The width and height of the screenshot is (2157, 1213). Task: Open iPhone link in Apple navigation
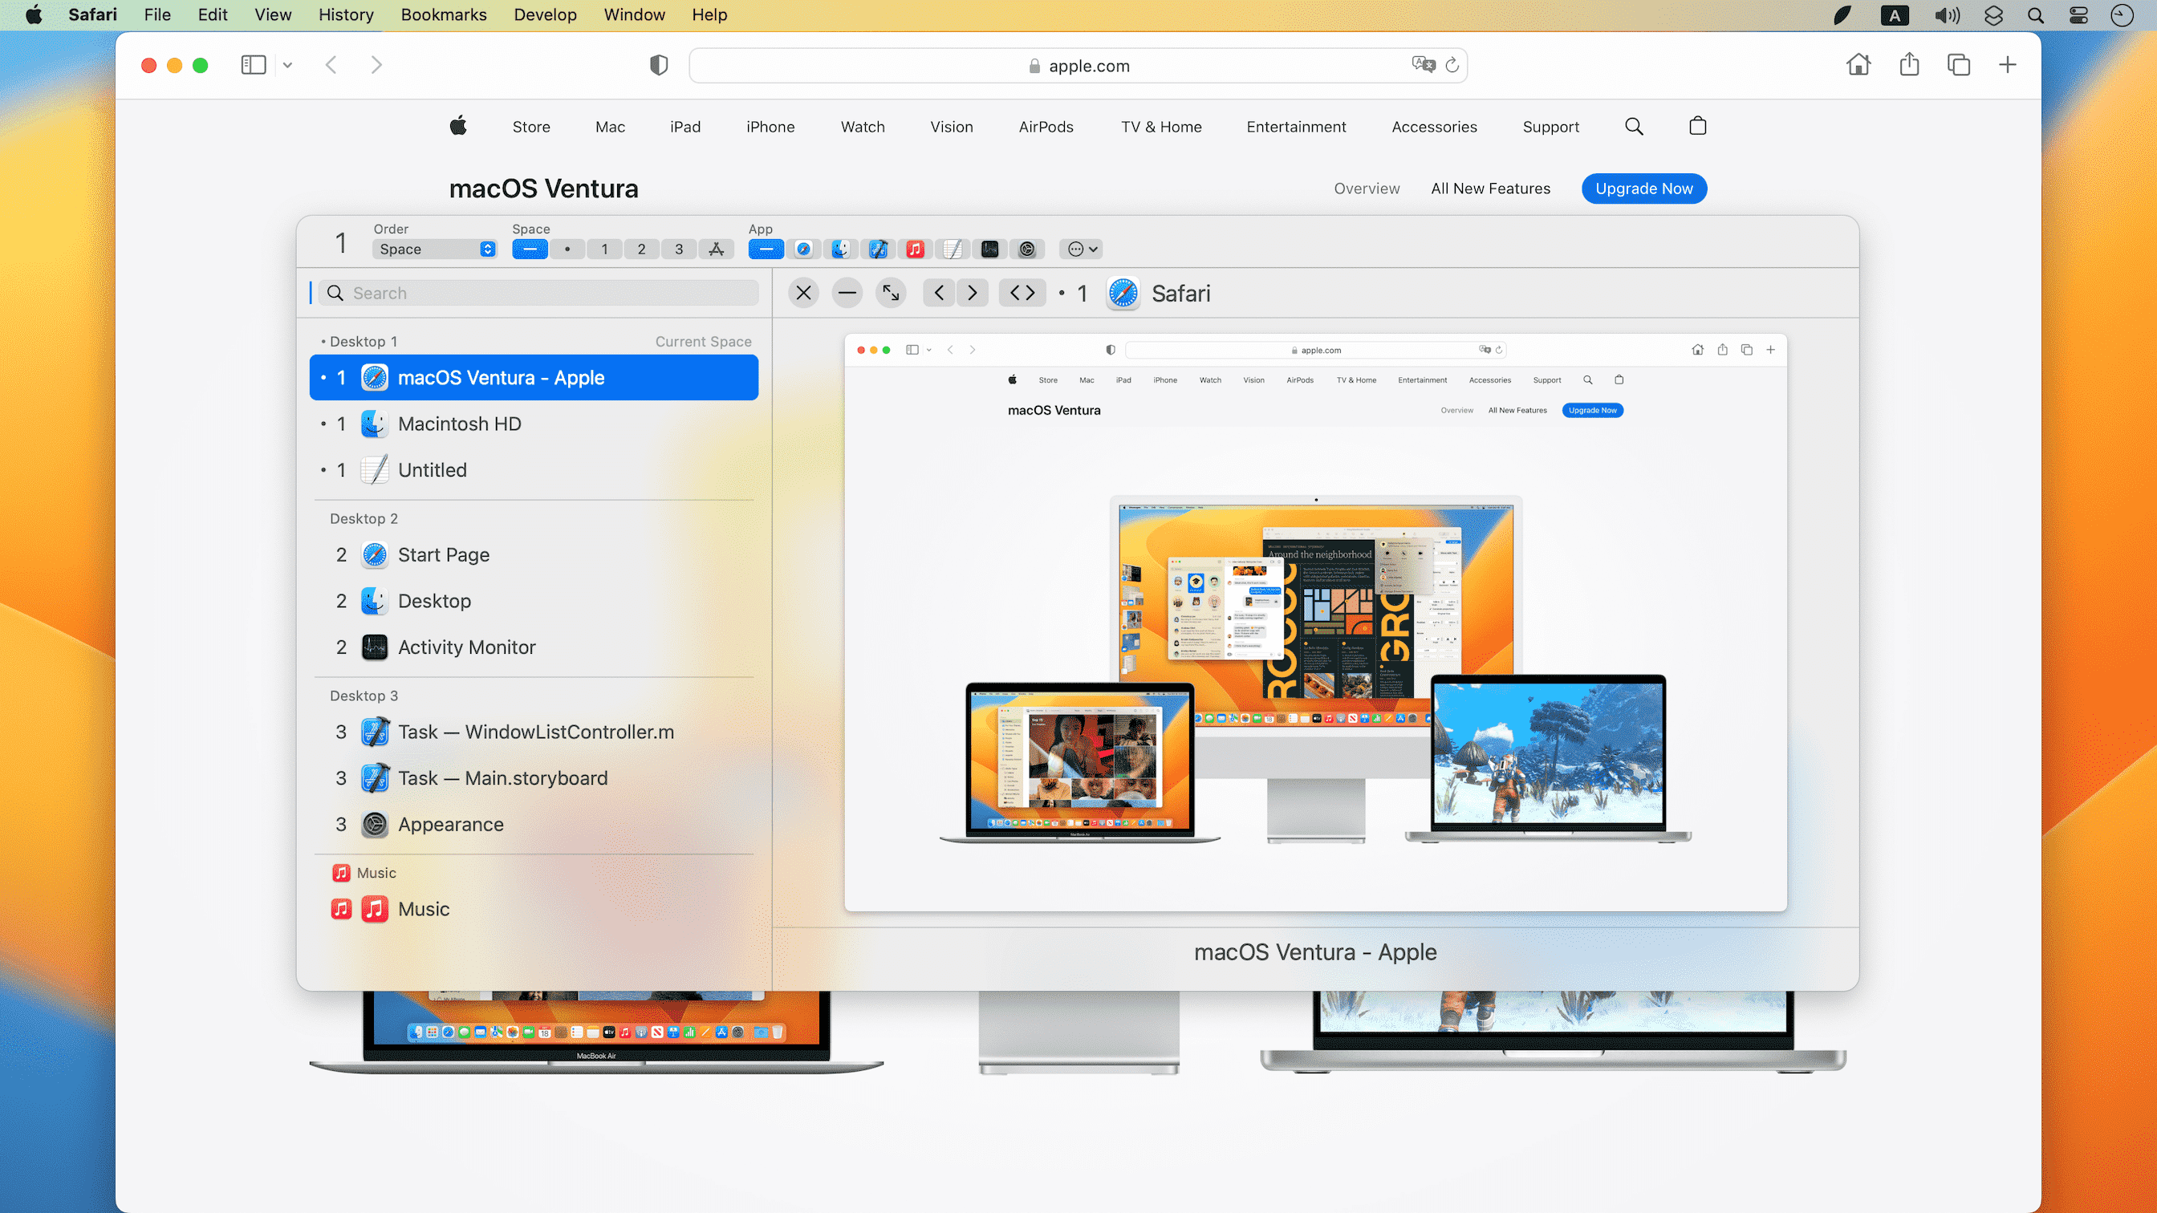click(770, 127)
